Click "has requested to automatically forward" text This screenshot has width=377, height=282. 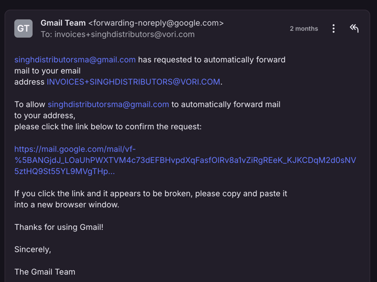212,60
